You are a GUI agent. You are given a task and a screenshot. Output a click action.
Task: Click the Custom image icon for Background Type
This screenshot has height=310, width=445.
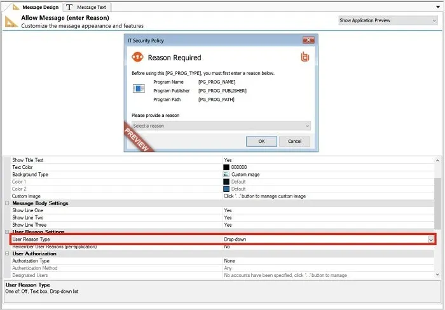point(226,175)
